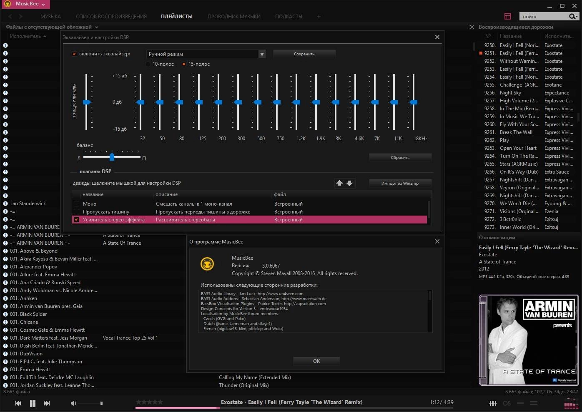Click the 500 Hz equalizer band slider
This screenshot has height=412, width=582.
[258, 102]
